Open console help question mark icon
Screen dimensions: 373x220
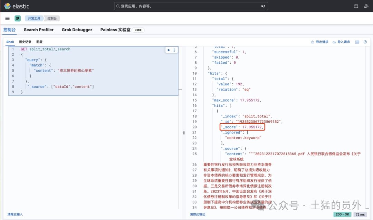coord(365,42)
